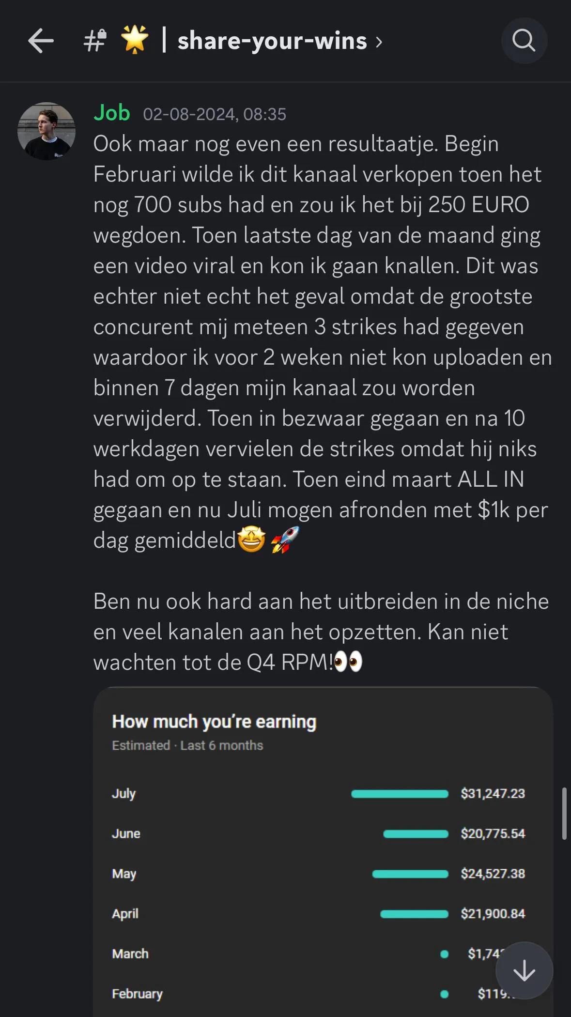This screenshot has height=1017, width=571.
Task: Tap the star-struck emoji in message
Action: [251, 540]
